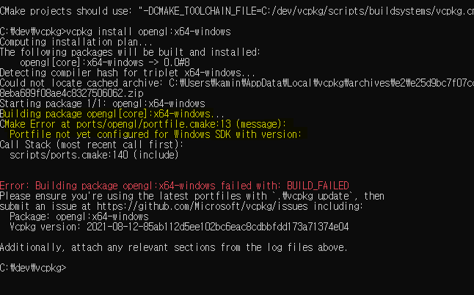
Task: Click the 'Computing installation plan...' line
Action: click(76, 42)
